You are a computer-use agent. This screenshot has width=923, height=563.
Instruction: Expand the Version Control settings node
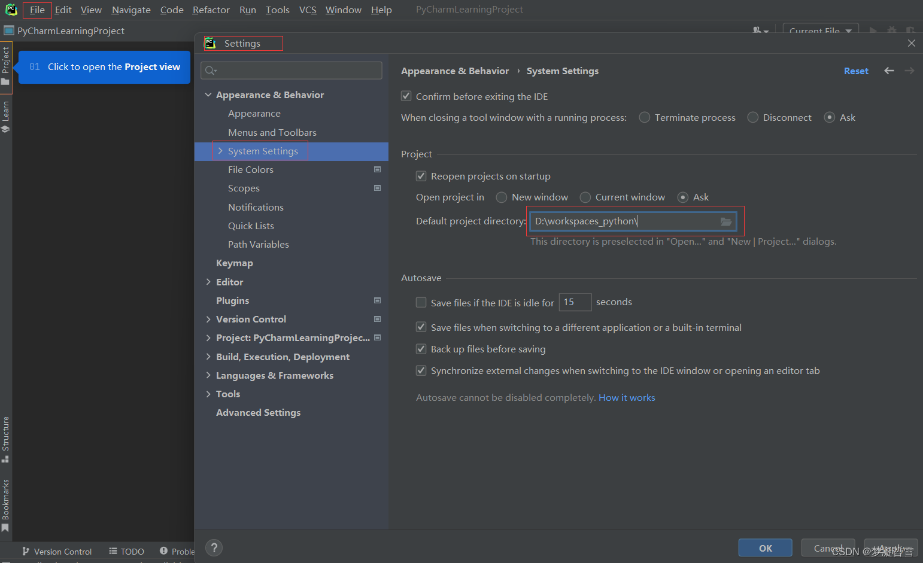pyautogui.click(x=208, y=319)
